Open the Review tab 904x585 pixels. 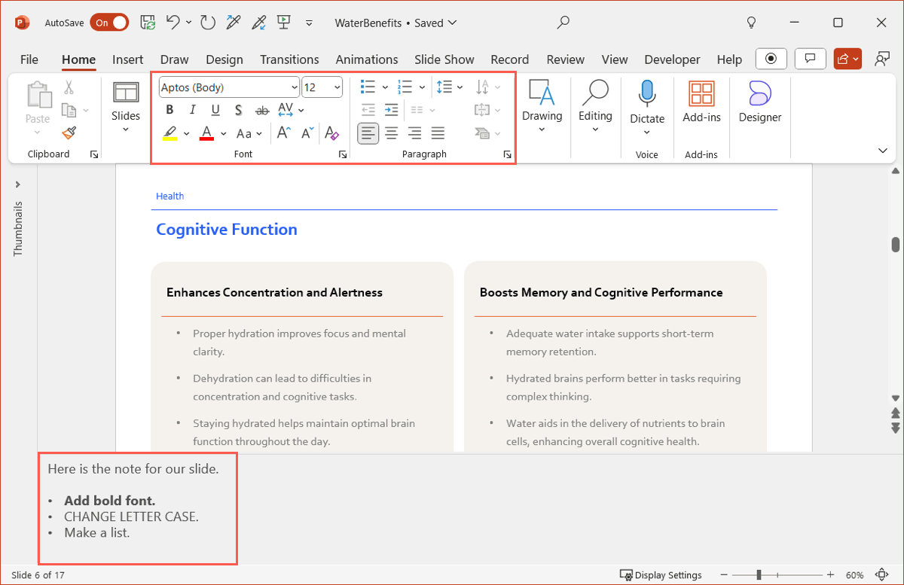click(x=566, y=59)
